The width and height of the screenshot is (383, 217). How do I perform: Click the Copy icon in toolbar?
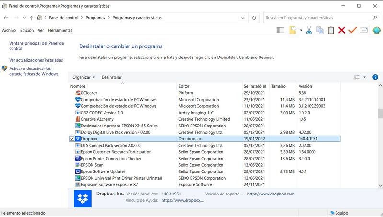[x=319, y=30]
